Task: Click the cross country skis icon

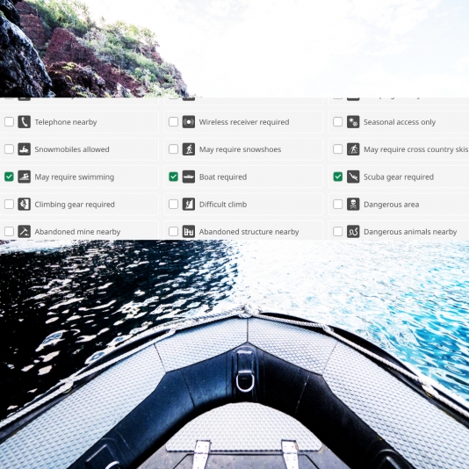Action: pyautogui.click(x=353, y=149)
